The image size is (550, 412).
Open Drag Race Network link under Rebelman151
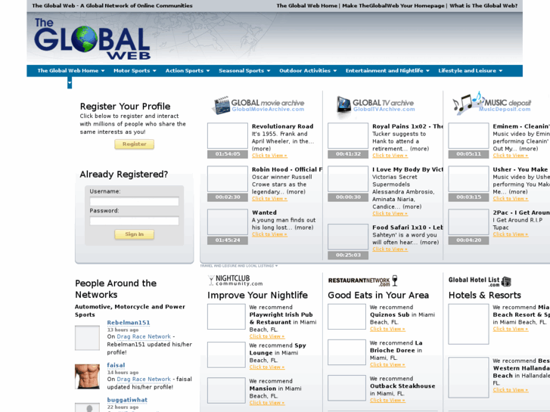pos(144,336)
